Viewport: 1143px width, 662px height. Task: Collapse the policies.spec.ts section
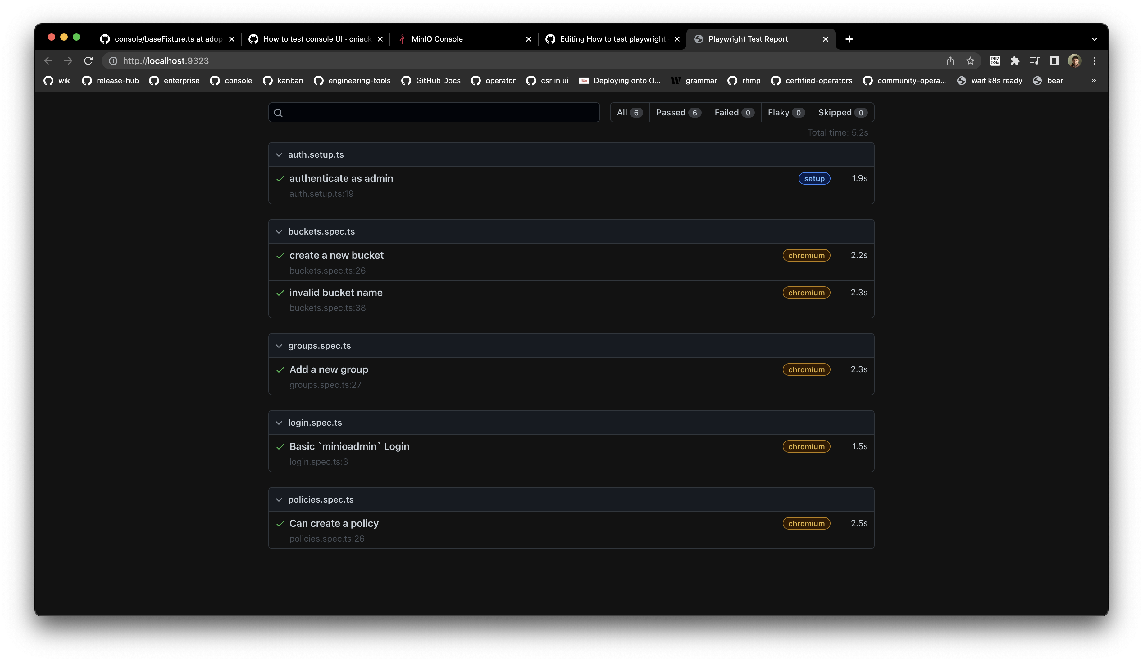click(279, 500)
